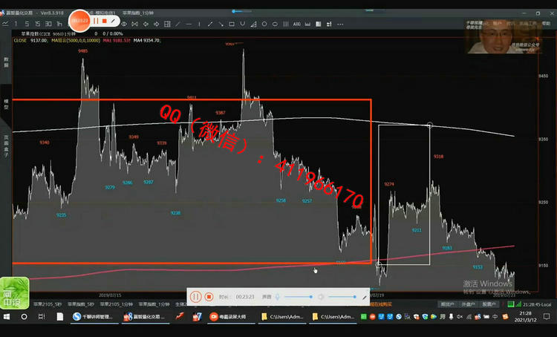Click the bowtie-shaped toolbar icon

pos(134,24)
